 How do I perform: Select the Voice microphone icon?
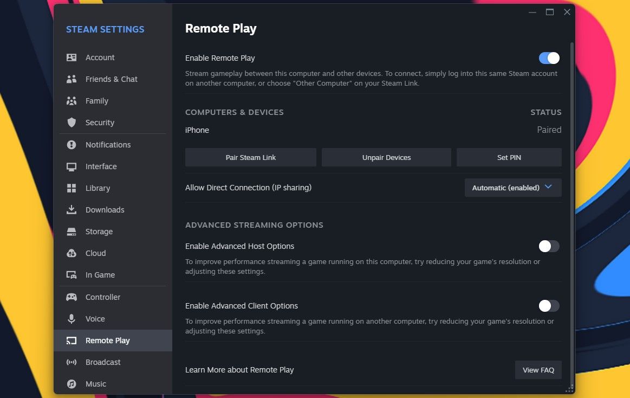pyautogui.click(x=72, y=318)
